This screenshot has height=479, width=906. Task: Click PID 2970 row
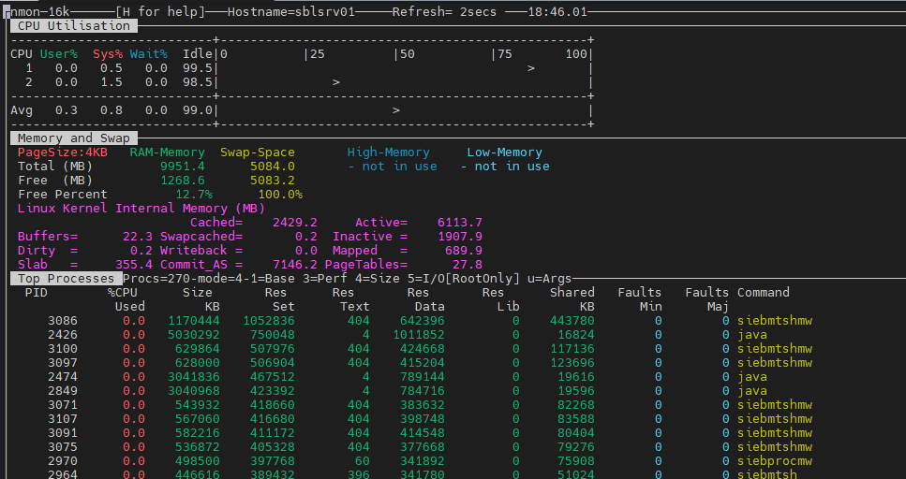(x=430, y=461)
